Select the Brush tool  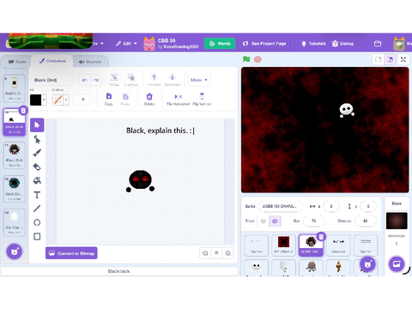pos(37,153)
